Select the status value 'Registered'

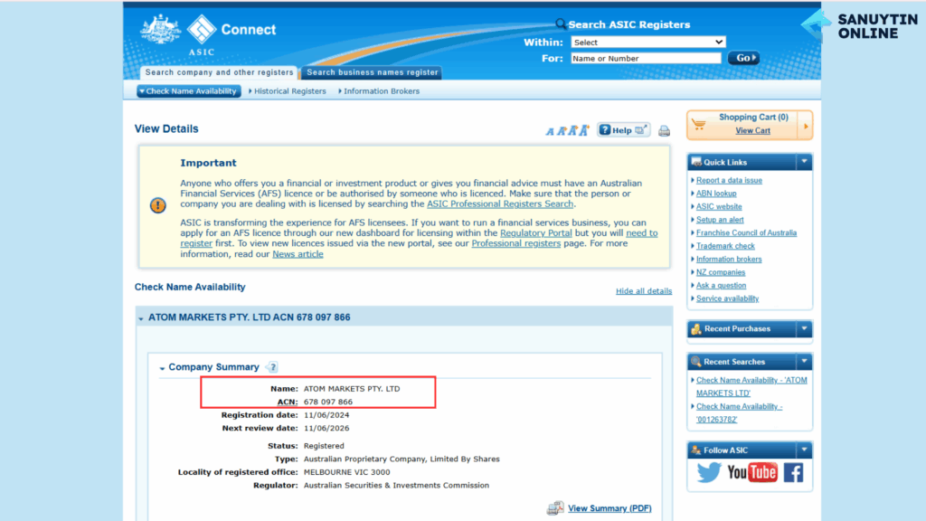click(324, 446)
